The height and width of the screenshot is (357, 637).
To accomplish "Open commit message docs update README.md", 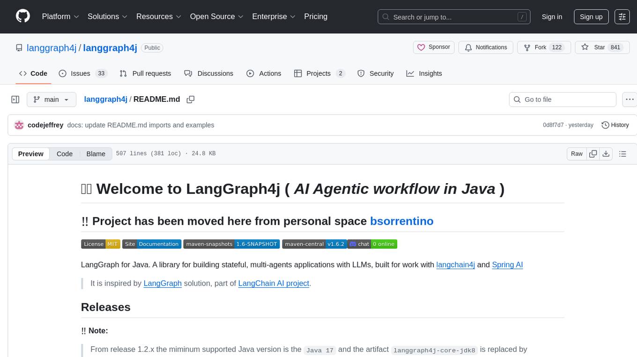I will (141, 125).
